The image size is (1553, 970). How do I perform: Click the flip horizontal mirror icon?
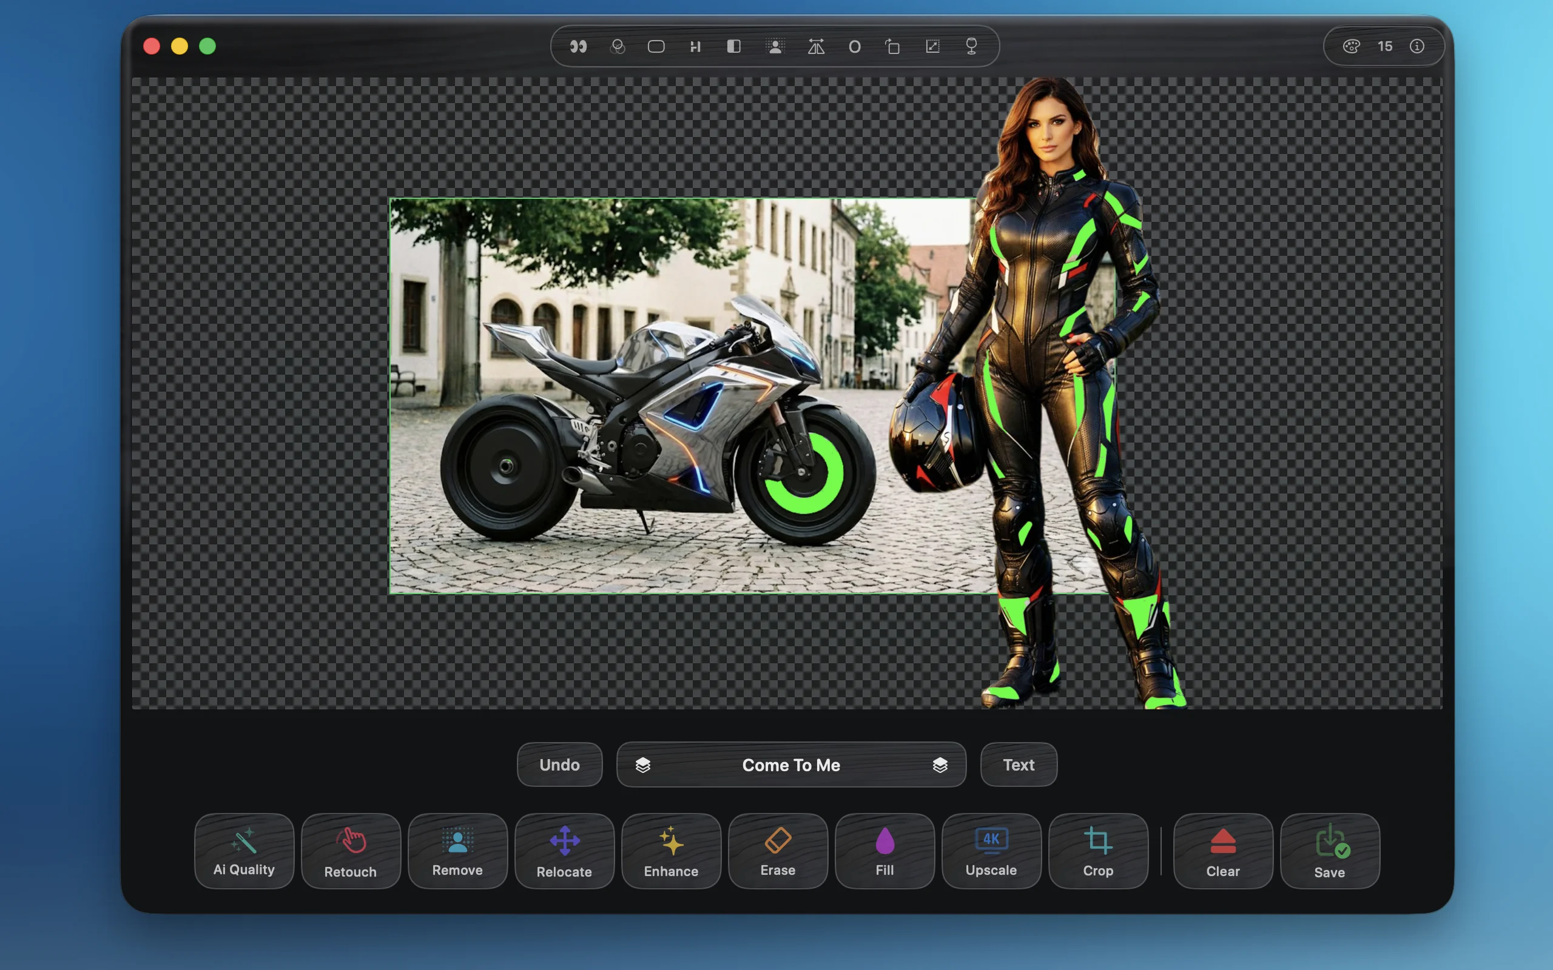click(816, 46)
